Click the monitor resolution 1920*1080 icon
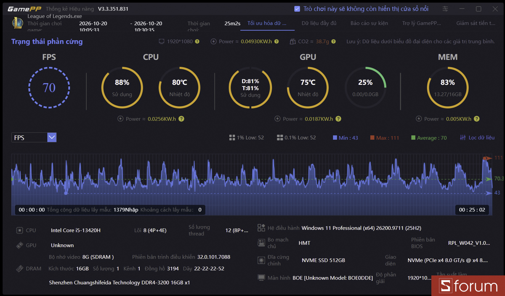This screenshot has width=505, height=296. click(162, 42)
